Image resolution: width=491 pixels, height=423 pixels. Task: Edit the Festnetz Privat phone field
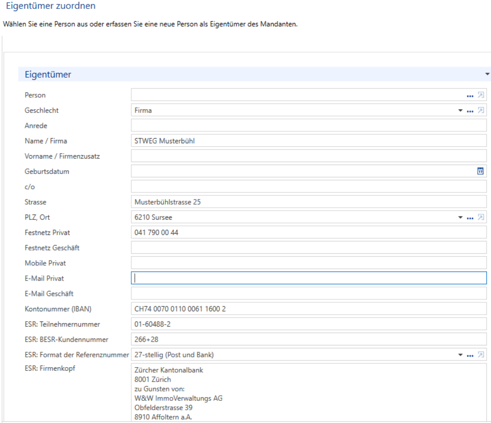click(x=309, y=232)
